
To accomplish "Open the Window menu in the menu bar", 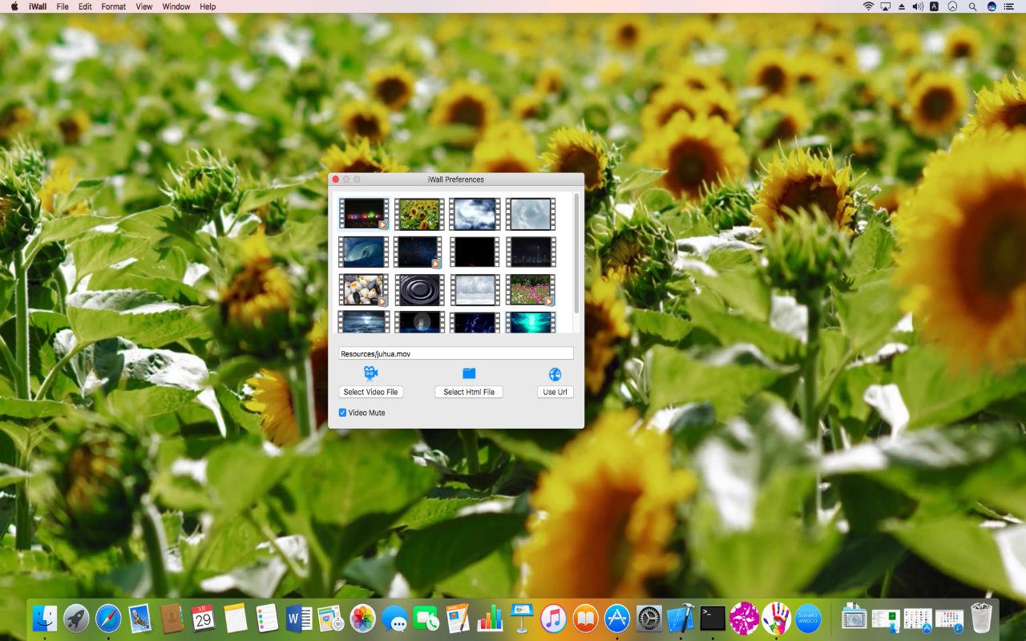I will [175, 6].
